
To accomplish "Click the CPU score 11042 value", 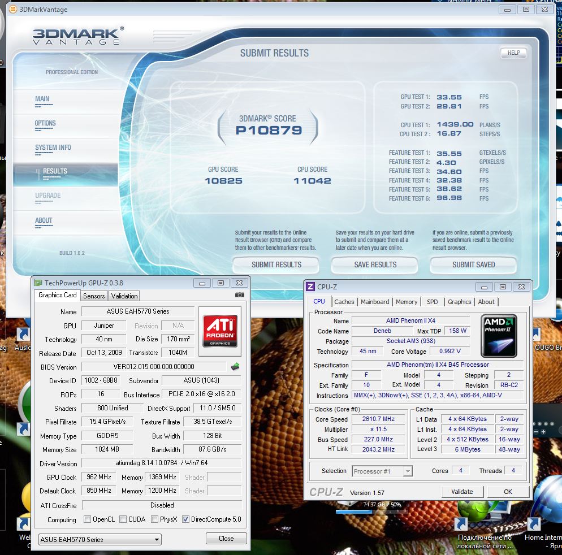I will pyautogui.click(x=312, y=181).
